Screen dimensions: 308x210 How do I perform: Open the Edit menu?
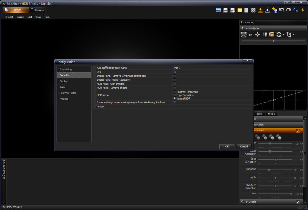[30, 17]
